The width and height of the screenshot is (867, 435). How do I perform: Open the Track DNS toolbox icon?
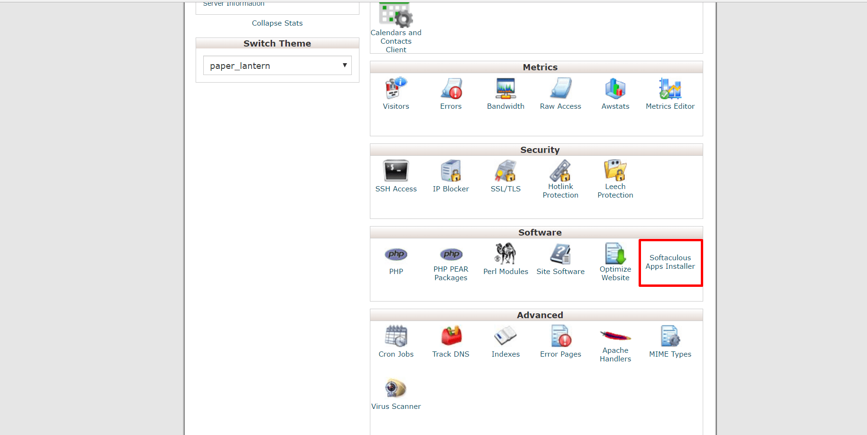click(451, 336)
